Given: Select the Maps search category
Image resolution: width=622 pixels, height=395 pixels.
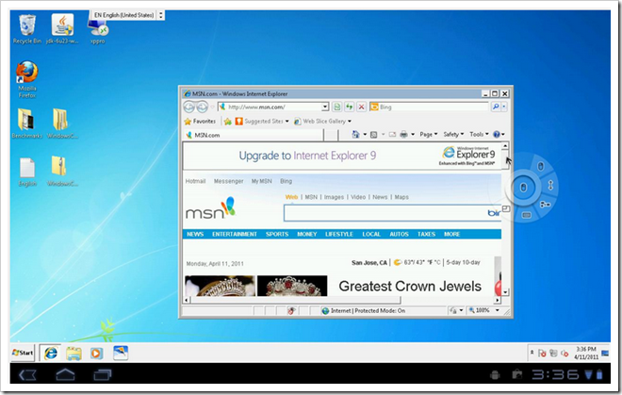Looking at the screenshot, I should pyautogui.click(x=401, y=197).
